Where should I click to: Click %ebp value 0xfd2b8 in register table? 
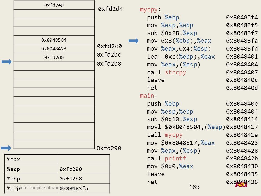[71, 179]
